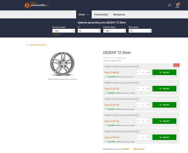Viewport: 188px width, 153px height.
Task: Click the DEZENT TZ Silver product title
Action: (x=117, y=53)
